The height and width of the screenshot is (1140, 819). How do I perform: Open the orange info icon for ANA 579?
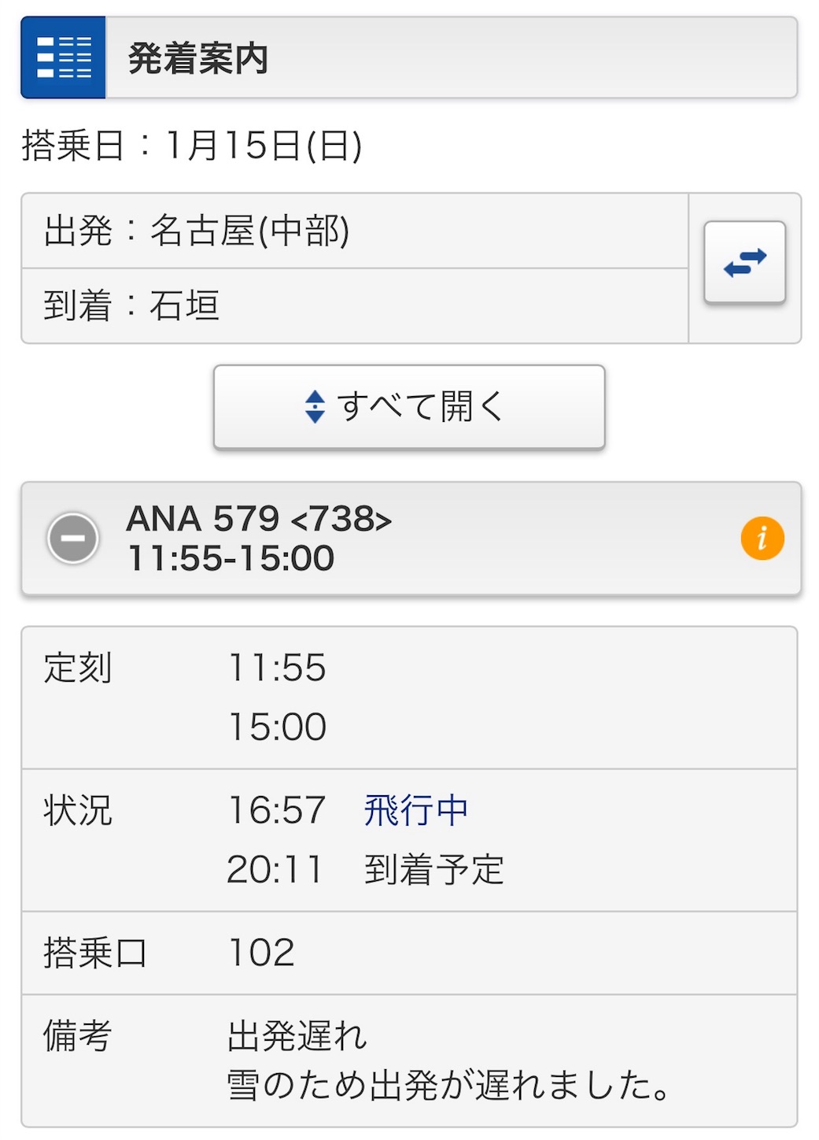(762, 539)
